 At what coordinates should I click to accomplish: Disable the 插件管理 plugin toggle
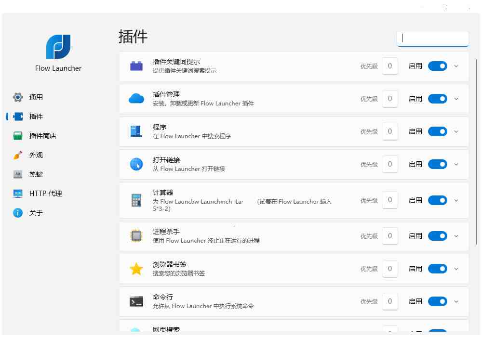point(437,99)
